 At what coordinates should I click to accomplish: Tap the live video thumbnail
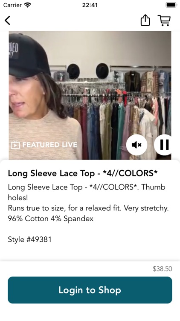[x=90, y=95]
